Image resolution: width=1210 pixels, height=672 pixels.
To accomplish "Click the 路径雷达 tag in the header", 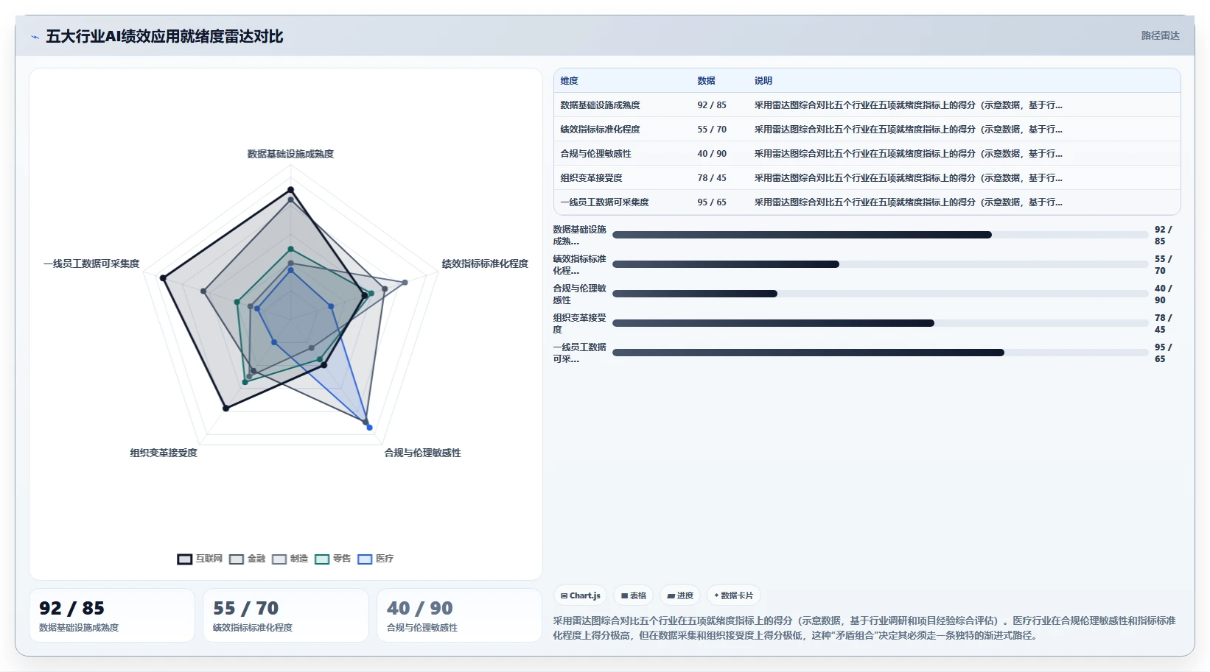I will pyautogui.click(x=1160, y=35).
